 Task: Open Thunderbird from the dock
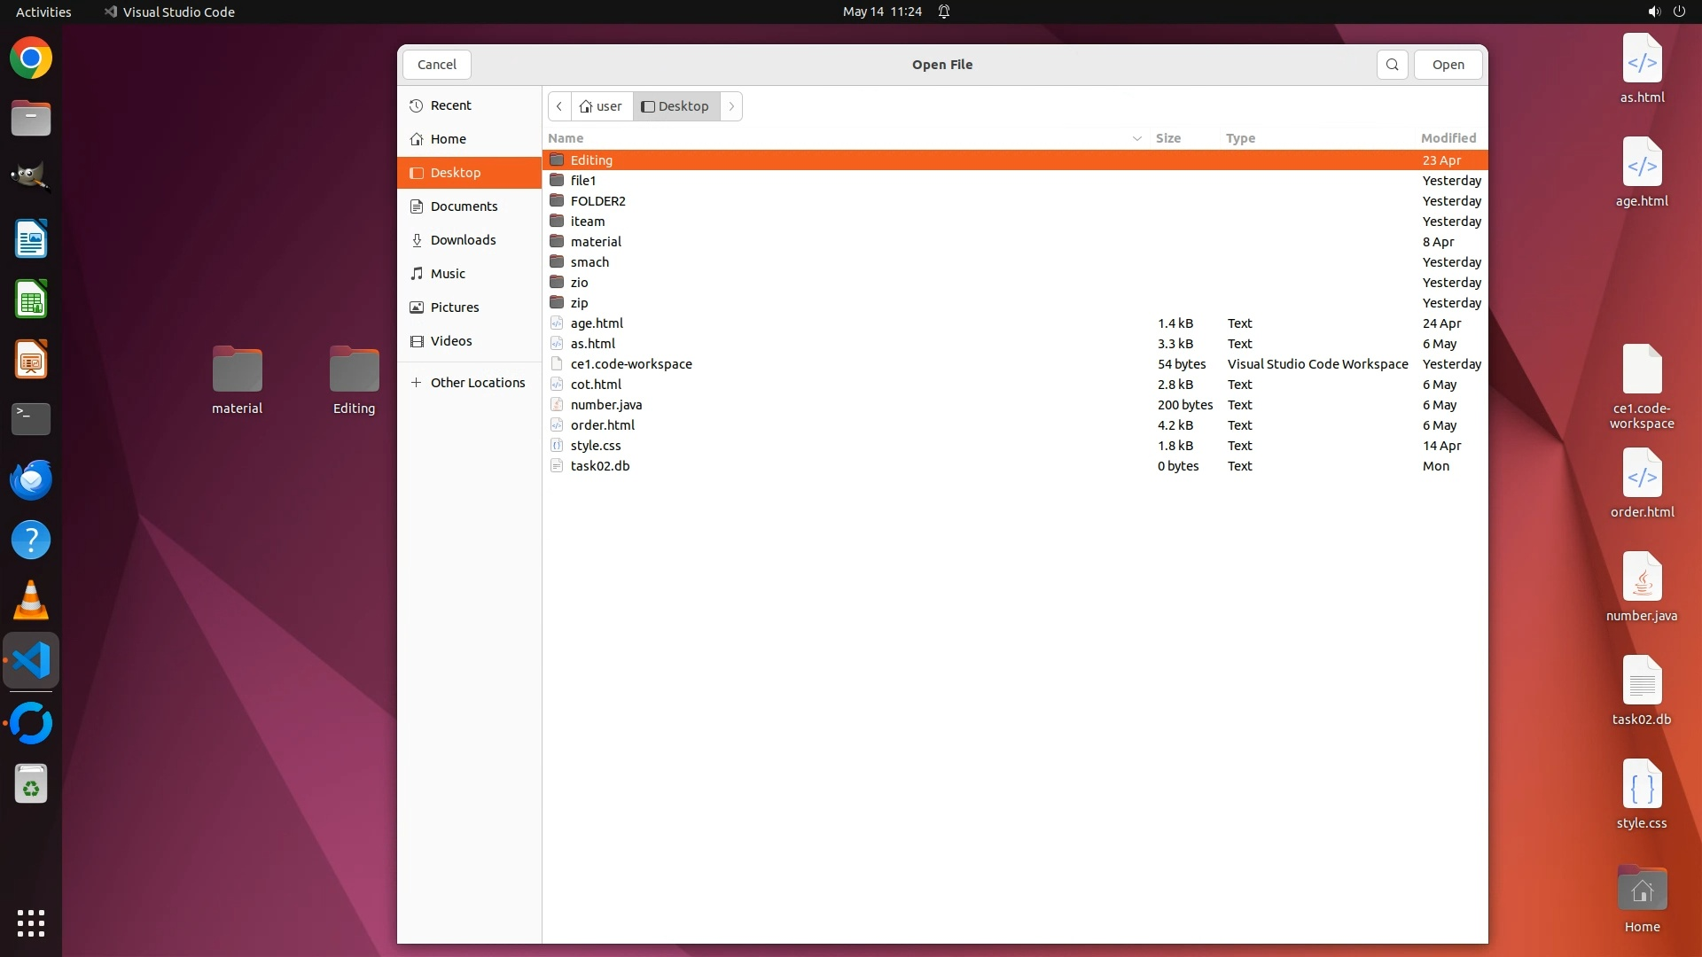coord(31,480)
